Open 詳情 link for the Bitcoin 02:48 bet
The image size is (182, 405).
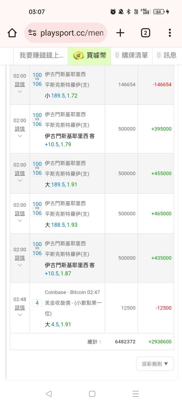point(20,308)
